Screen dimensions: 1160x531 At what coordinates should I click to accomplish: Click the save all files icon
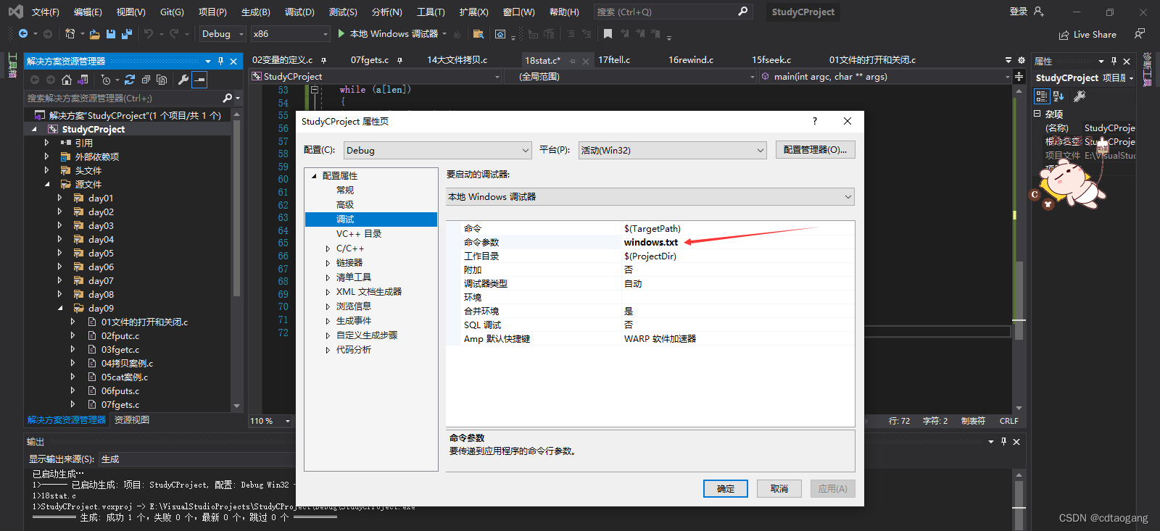coord(127,34)
